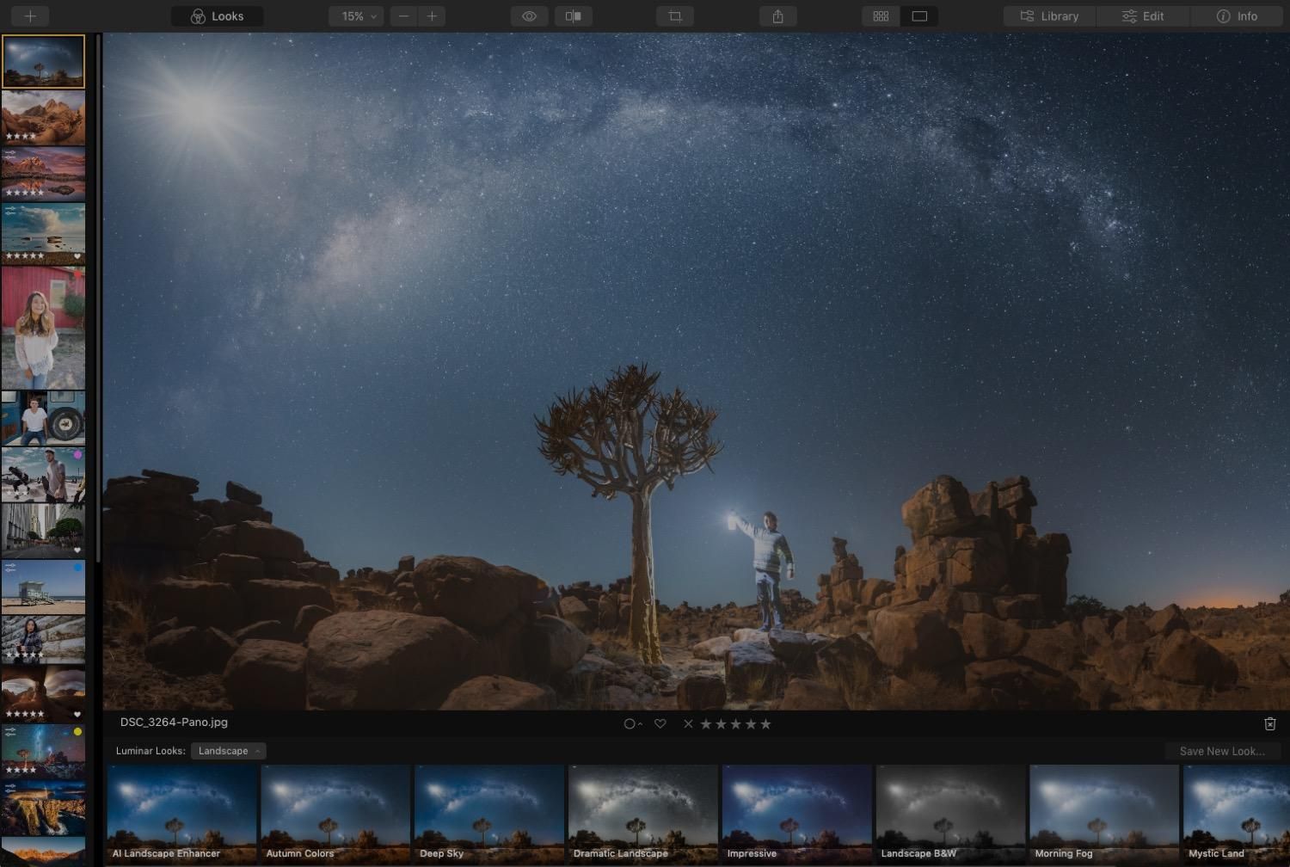This screenshot has width=1290, height=867.
Task: Give the photo a five-star rating
Action: click(x=766, y=723)
